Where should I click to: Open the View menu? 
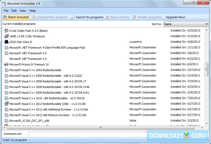coord(23,11)
